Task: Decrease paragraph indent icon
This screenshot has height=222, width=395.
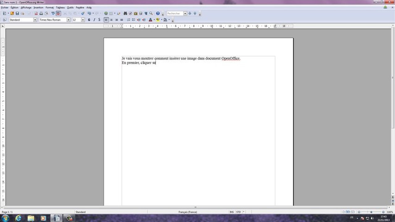Action: [139, 20]
